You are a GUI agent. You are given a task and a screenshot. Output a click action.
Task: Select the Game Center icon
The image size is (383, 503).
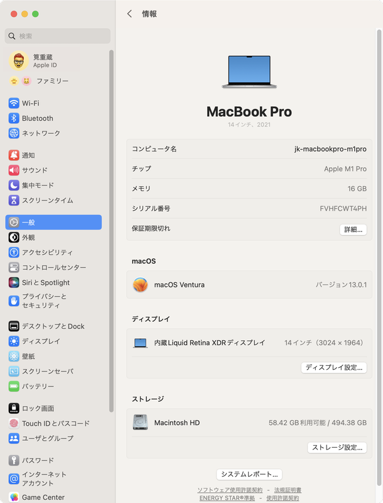pyautogui.click(x=14, y=497)
